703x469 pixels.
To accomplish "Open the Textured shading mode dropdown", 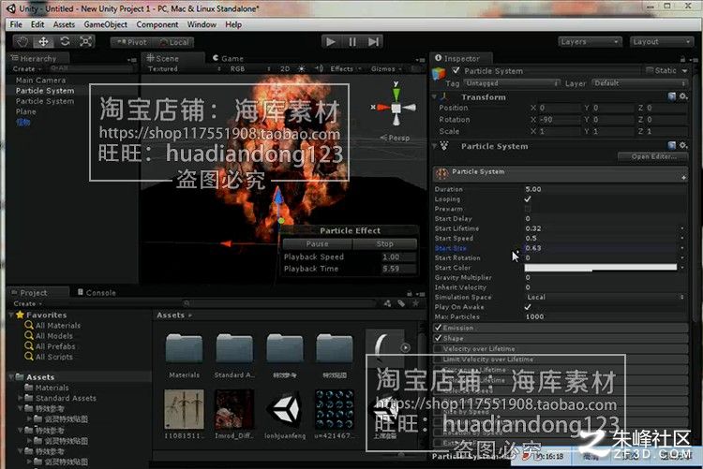I will tap(185, 68).
